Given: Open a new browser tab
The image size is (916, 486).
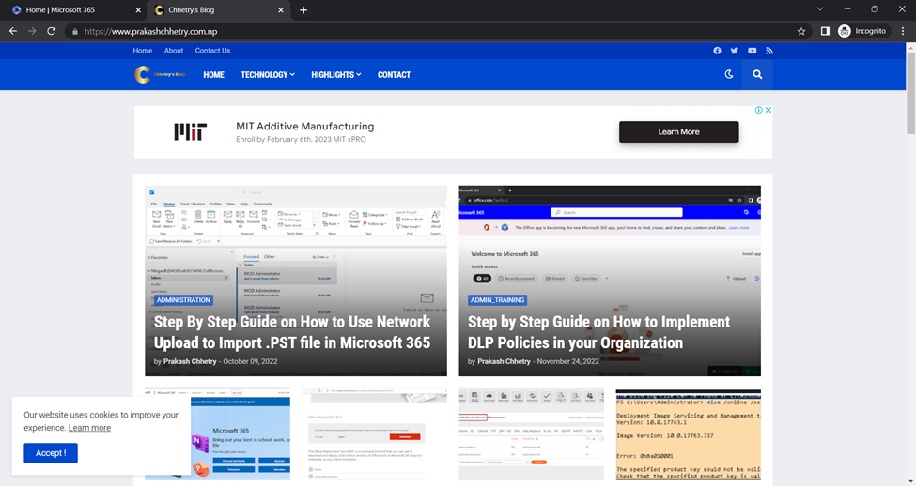Looking at the screenshot, I should pos(303,10).
